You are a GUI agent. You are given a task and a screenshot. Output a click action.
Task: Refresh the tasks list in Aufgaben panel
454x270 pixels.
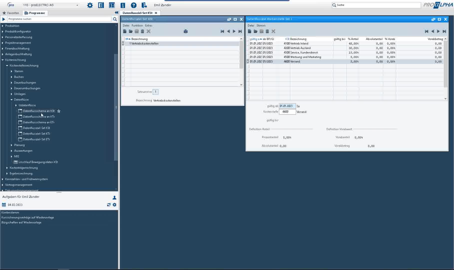pyautogui.click(x=109, y=205)
